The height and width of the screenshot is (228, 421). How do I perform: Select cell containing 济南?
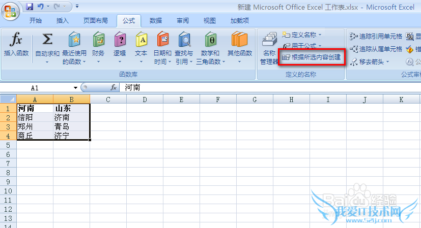click(x=71, y=117)
